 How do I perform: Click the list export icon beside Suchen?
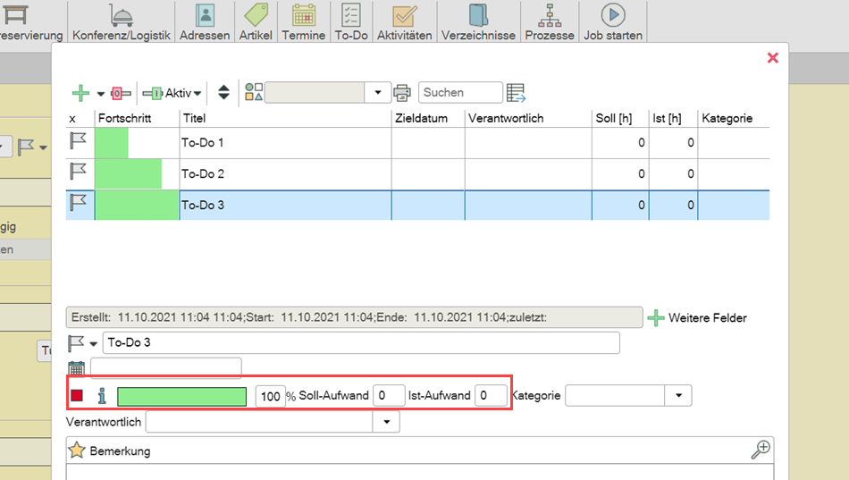pyautogui.click(x=516, y=93)
